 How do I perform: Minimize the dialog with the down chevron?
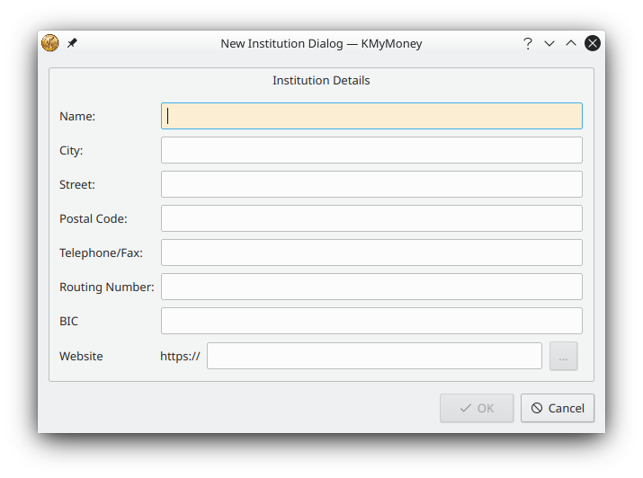(549, 43)
